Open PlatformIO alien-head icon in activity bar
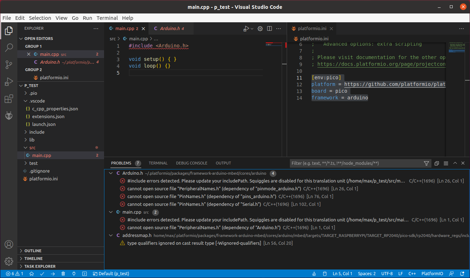This screenshot has height=278, width=470. tap(9, 115)
